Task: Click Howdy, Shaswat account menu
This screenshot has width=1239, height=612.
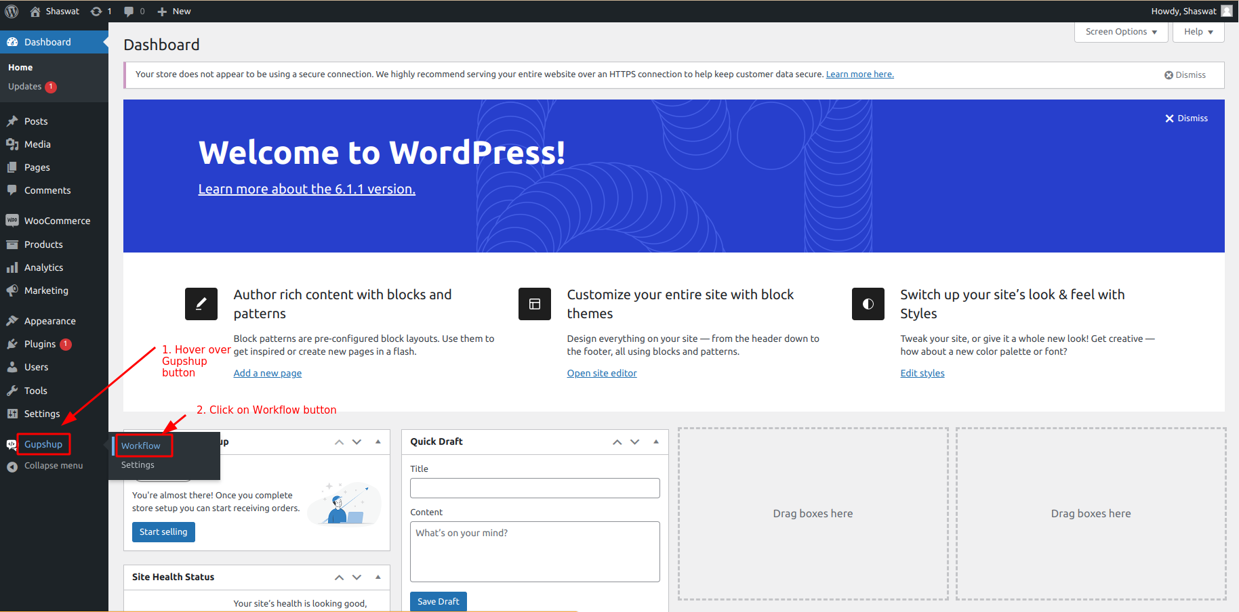Action: point(1192,12)
